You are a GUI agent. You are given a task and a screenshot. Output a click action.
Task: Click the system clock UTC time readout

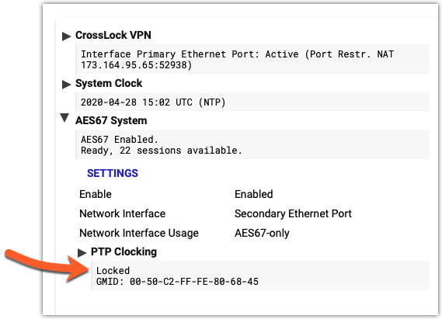pos(153,102)
